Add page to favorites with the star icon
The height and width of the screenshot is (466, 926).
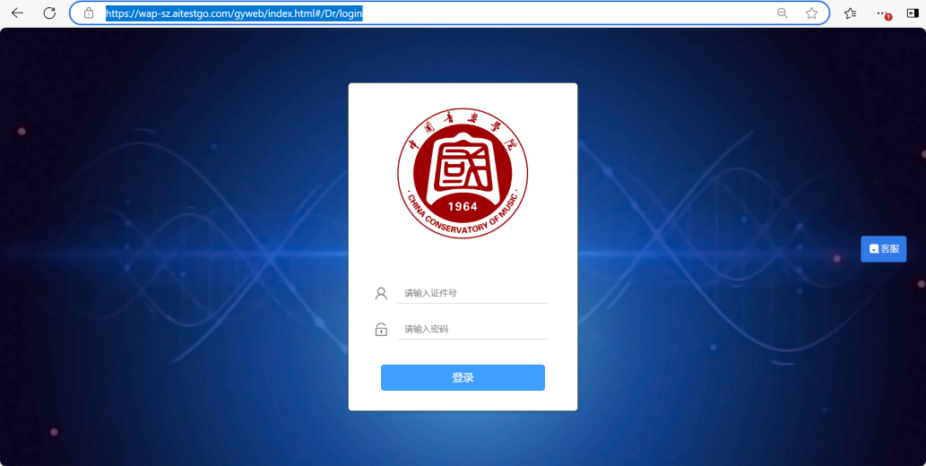(811, 13)
